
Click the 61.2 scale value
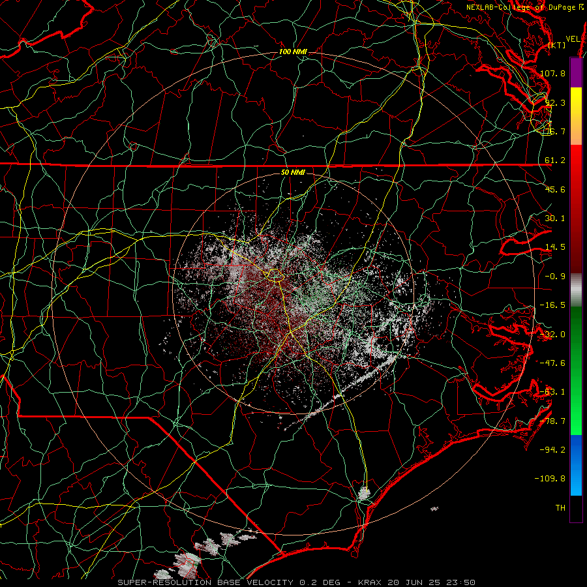(x=555, y=160)
